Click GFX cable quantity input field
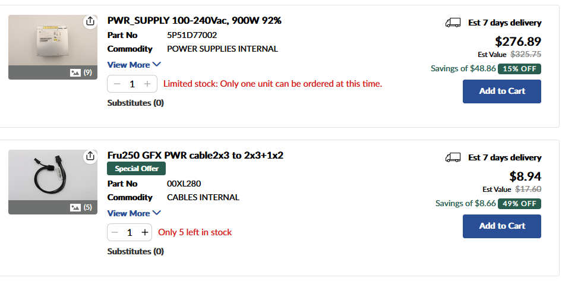 point(130,232)
